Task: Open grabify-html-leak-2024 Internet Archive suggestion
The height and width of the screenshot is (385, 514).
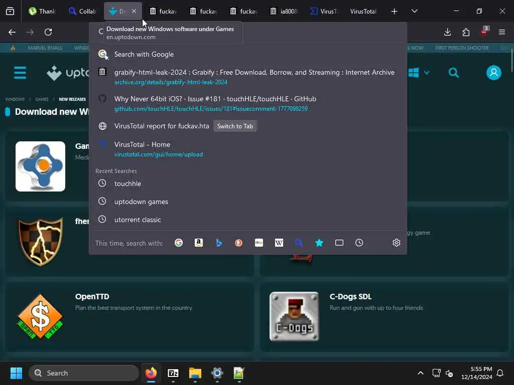Action: pyautogui.click(x=248, y=77)
